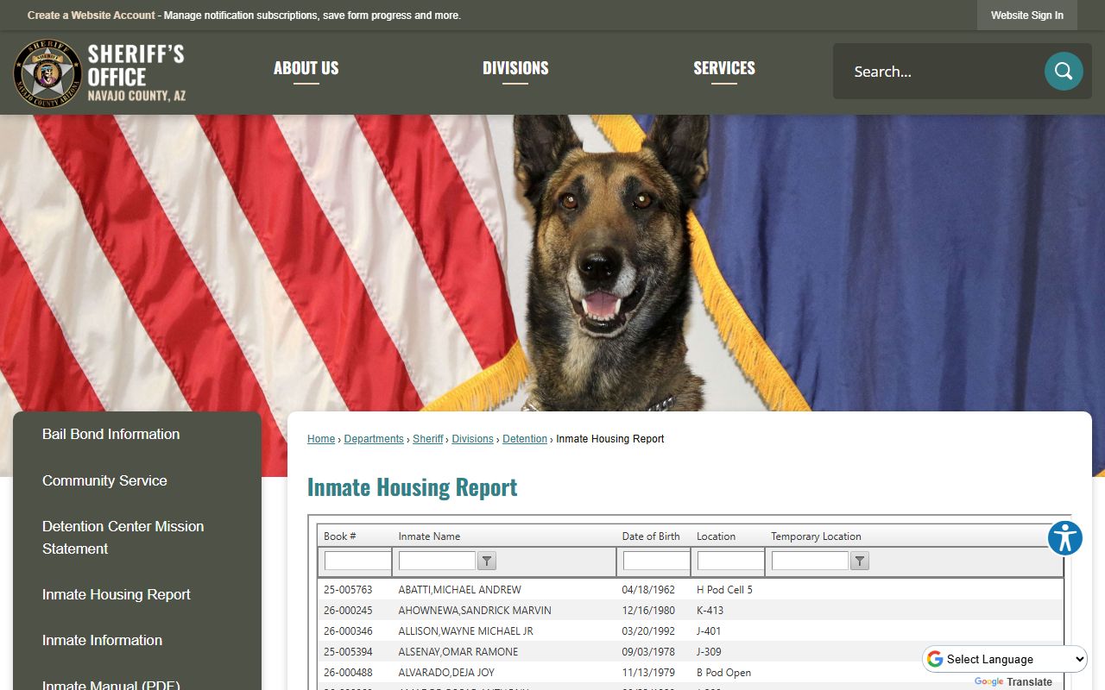Click location J-309
Viewport: 1105px width, 690px height.
709,652
